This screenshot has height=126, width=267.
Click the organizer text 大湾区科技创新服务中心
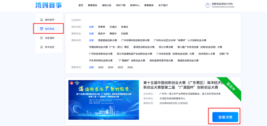pyautogui.click(x=172, y=98)
